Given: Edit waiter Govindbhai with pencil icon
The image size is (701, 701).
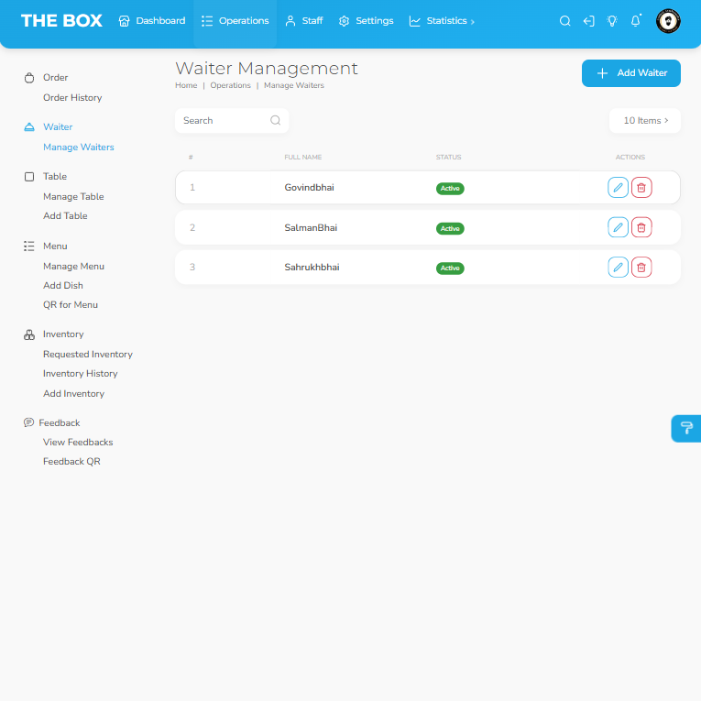Looking at the screenshot, I should coord(619,188).
